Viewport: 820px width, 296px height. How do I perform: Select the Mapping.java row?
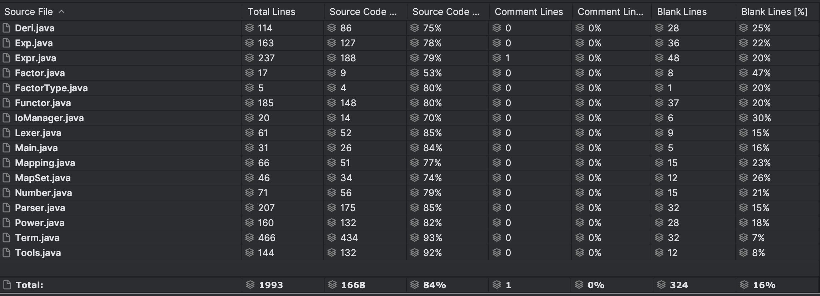tap(410, 163)
